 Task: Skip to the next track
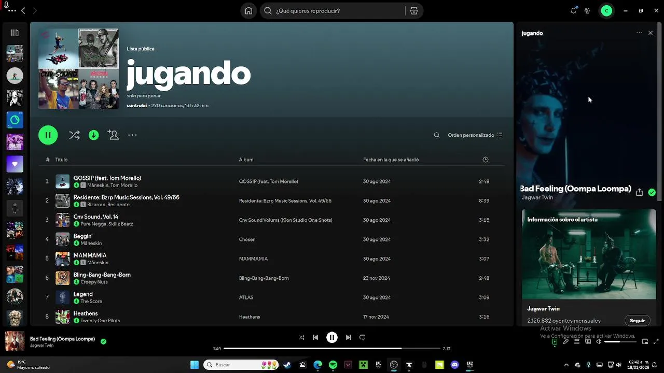(349, 337)
